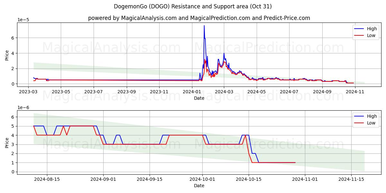
Task: Click the 'Price' y-axis label of bottom chart
Action: 7,142
